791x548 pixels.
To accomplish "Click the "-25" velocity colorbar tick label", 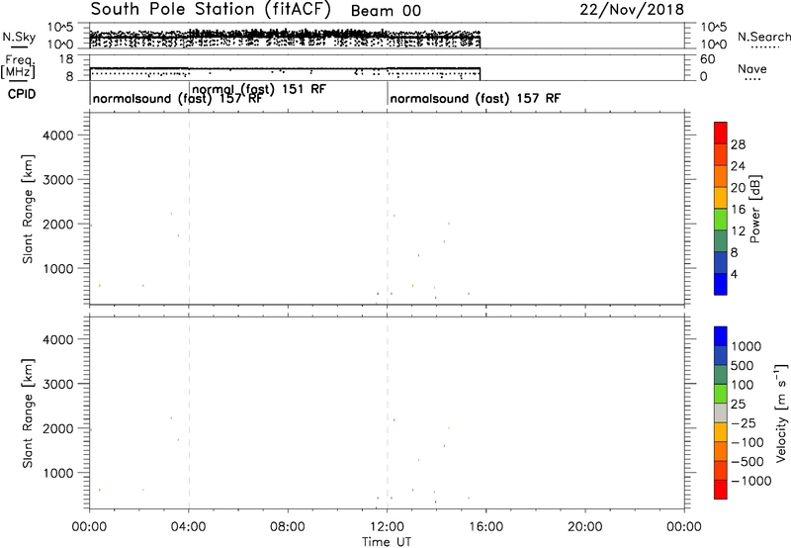I will 743,422.
